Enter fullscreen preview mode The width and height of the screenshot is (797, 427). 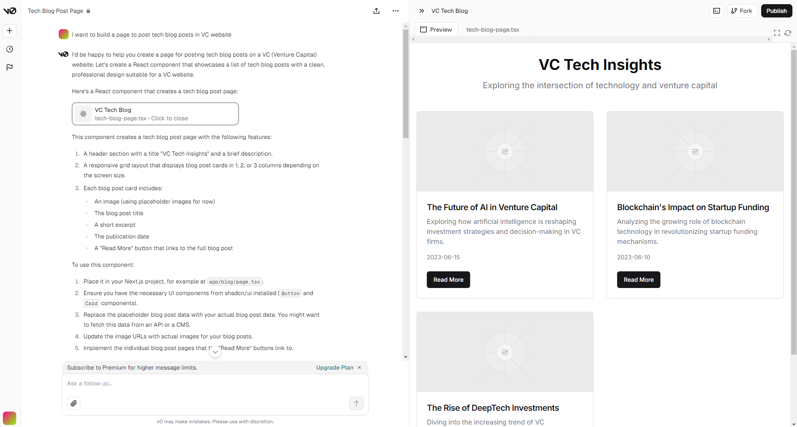777,33
